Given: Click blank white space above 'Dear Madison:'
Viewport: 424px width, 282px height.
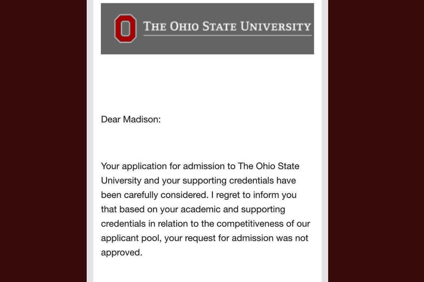Looking at the screenshot, I should [x=207, y=83].
